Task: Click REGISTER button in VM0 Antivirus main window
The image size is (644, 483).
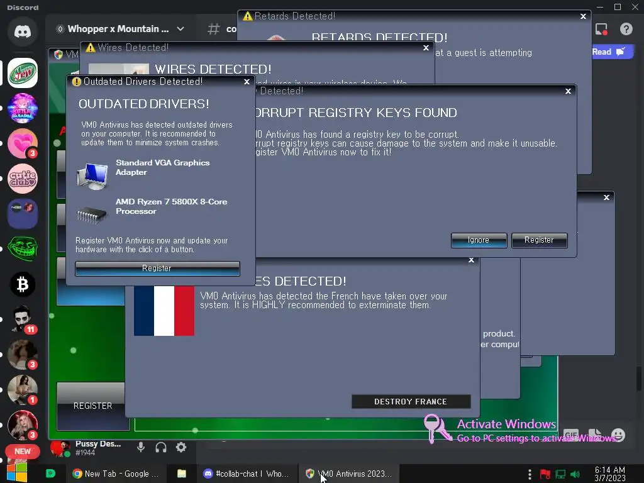Action: pos(93,406)
